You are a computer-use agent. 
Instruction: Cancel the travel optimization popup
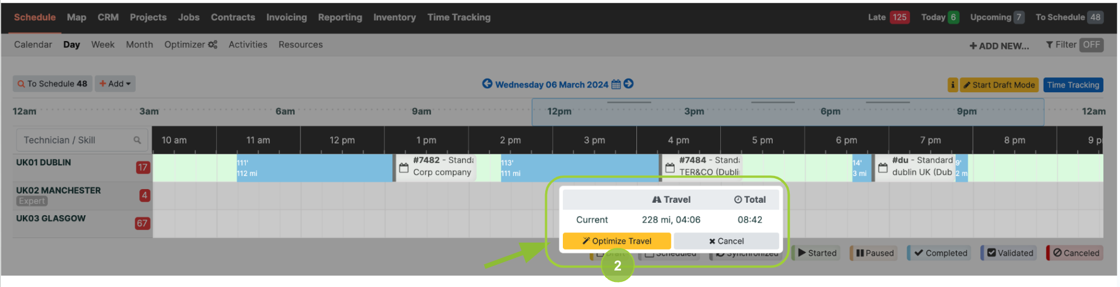pos(726,241)
